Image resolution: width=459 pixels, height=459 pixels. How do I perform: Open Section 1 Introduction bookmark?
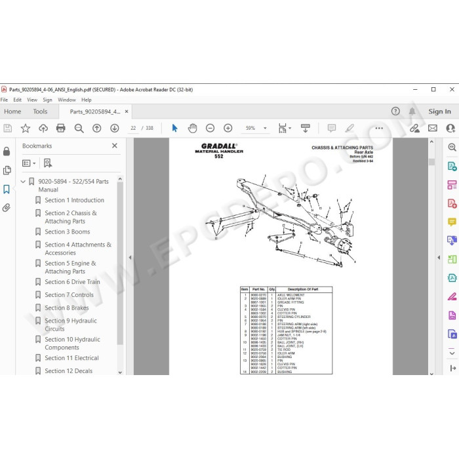(x=74, y=200)
